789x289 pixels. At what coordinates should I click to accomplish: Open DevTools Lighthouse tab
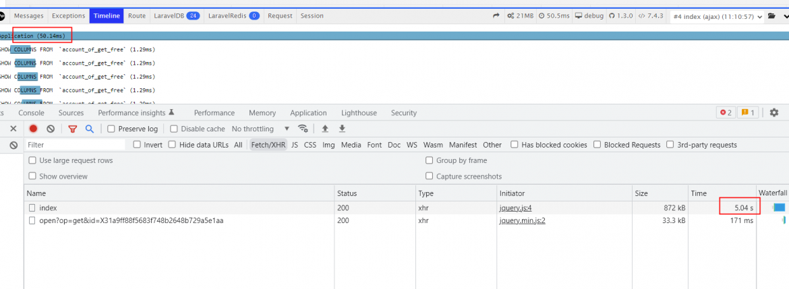[x=359, y=113]
